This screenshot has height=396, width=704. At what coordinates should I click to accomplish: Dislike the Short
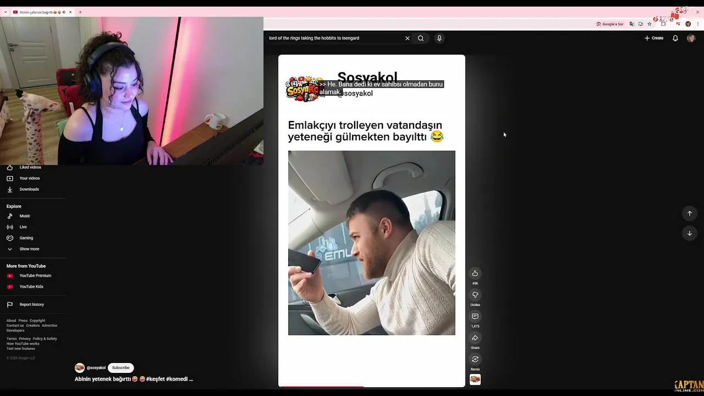tap(475, 295)
